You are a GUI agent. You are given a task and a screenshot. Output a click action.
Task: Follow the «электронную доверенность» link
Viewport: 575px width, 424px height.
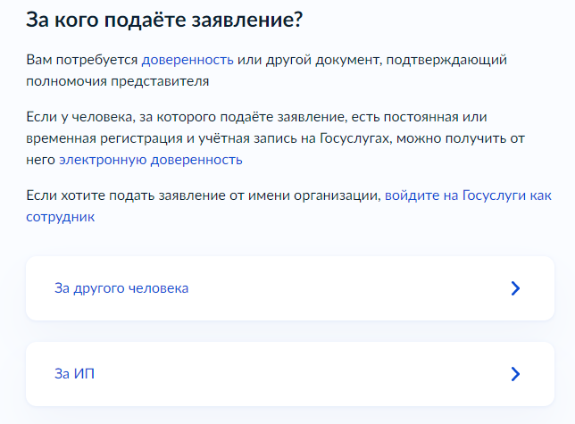tap(150, 160)
